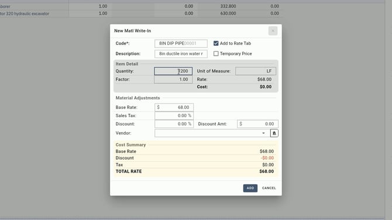Click the Rate value $68.00 in Item Detail
This screenshot has width=392, height=220.
264,79
